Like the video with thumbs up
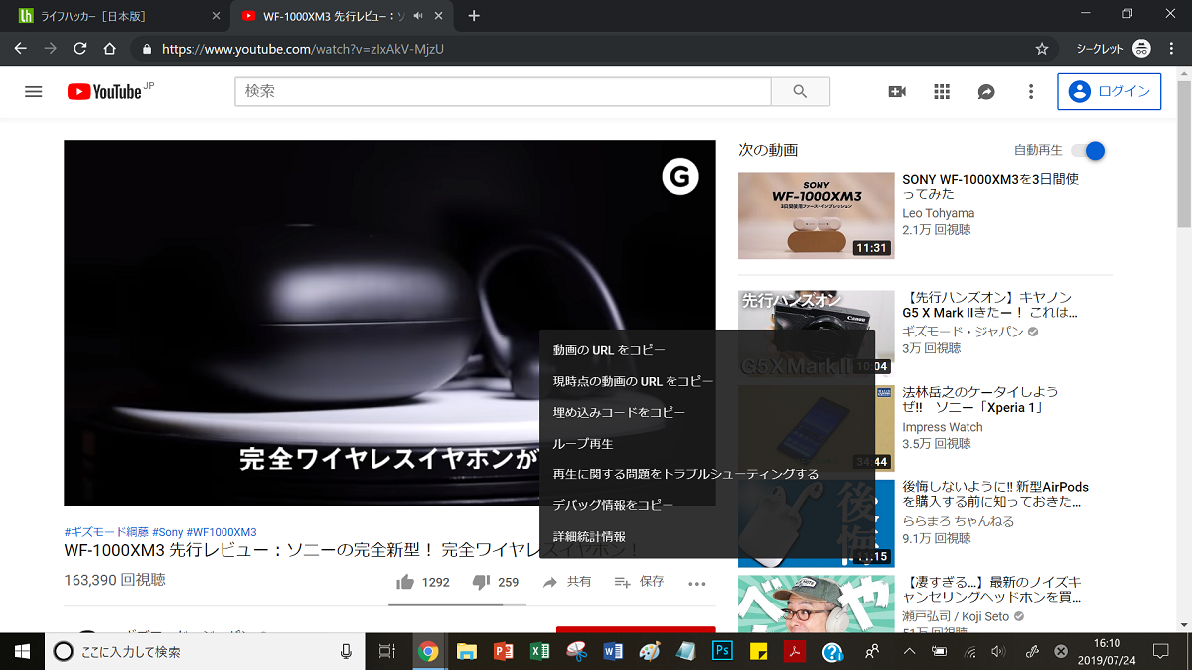This screenshot has width=1192, height=670. click(x=405, y=583)
